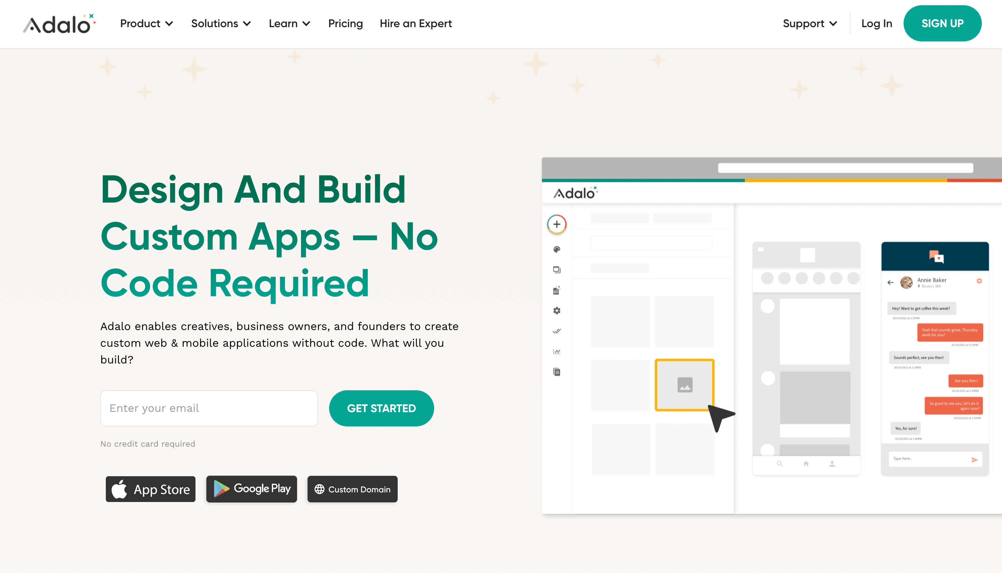Image resolution: width=1002 pixels, height=573 pixels.
Task: Click the chat bubble logo in chat app header
Action: pos(936,257)
